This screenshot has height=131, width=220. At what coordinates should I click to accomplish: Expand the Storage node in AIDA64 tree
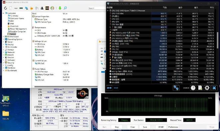[4, 50]
